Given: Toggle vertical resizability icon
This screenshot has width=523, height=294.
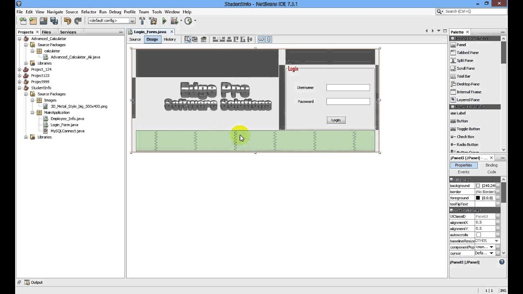Looking at the screenshot, I should [x=268, y=39].
